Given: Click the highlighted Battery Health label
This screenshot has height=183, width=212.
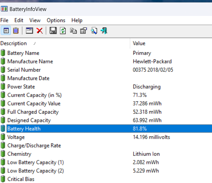Looking at the screenshot, I should tap(24, 129).
